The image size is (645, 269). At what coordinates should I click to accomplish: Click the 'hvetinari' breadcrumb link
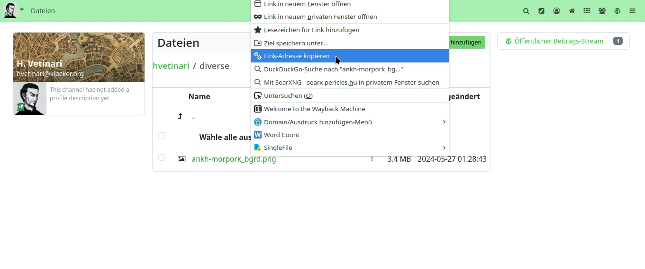tap(171, 66)
